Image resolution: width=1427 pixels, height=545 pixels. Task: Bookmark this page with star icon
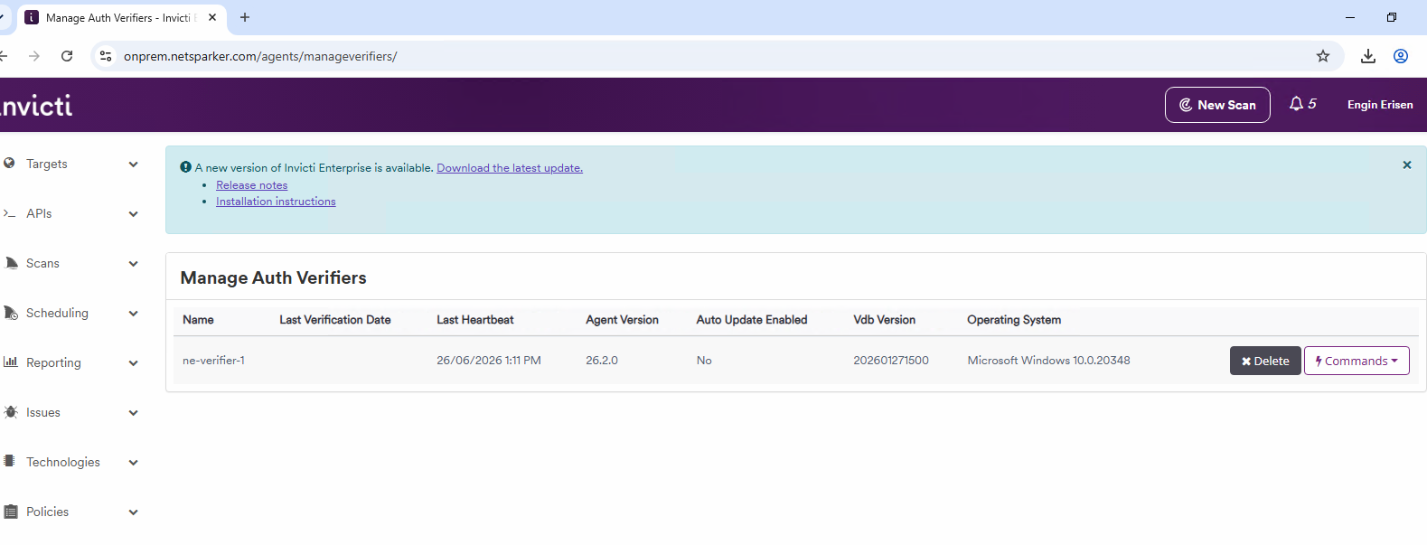(x=1323, y=56)
